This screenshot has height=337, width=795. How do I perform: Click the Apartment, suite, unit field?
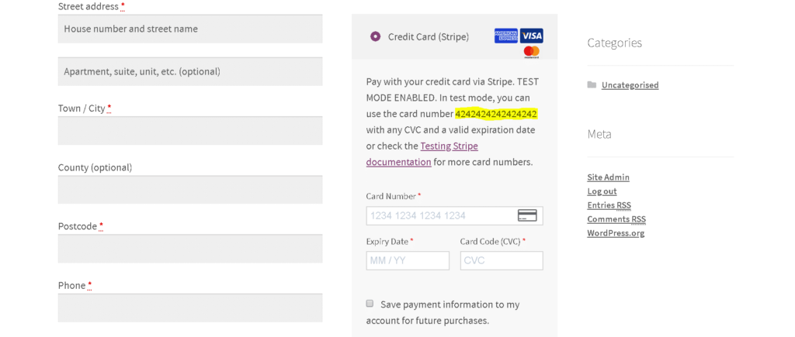(190, 71)
